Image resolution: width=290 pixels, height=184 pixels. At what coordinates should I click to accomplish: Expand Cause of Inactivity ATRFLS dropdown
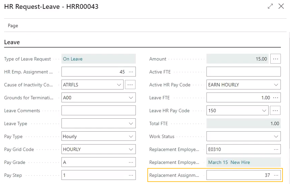119,85
